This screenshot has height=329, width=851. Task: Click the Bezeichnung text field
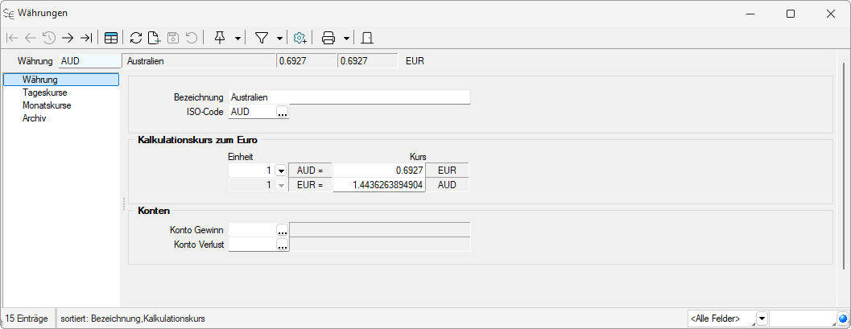(349, 97)
